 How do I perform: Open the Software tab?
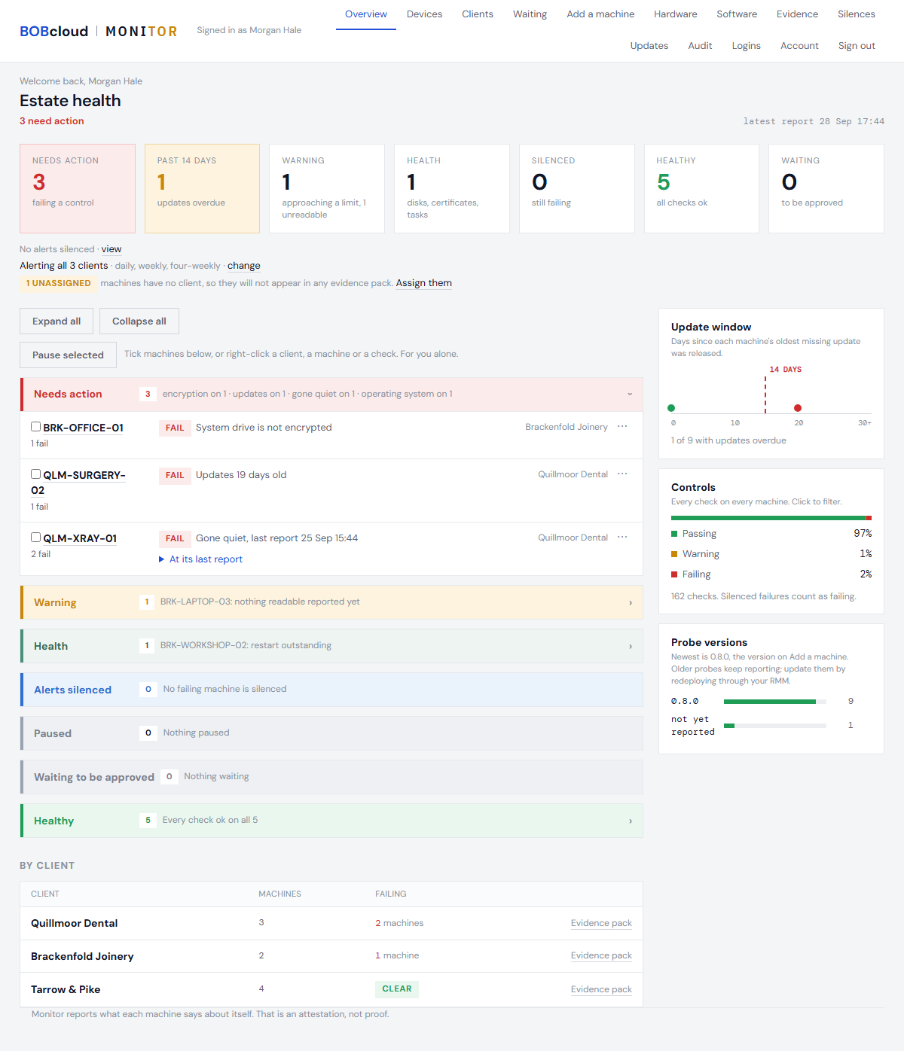[737, 14]
